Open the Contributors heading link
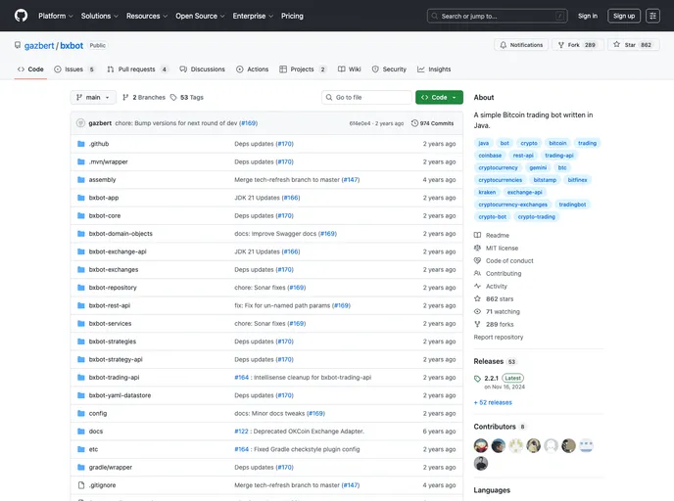The height and width of the screenshot is (501, 674). (x=499, y=427)
